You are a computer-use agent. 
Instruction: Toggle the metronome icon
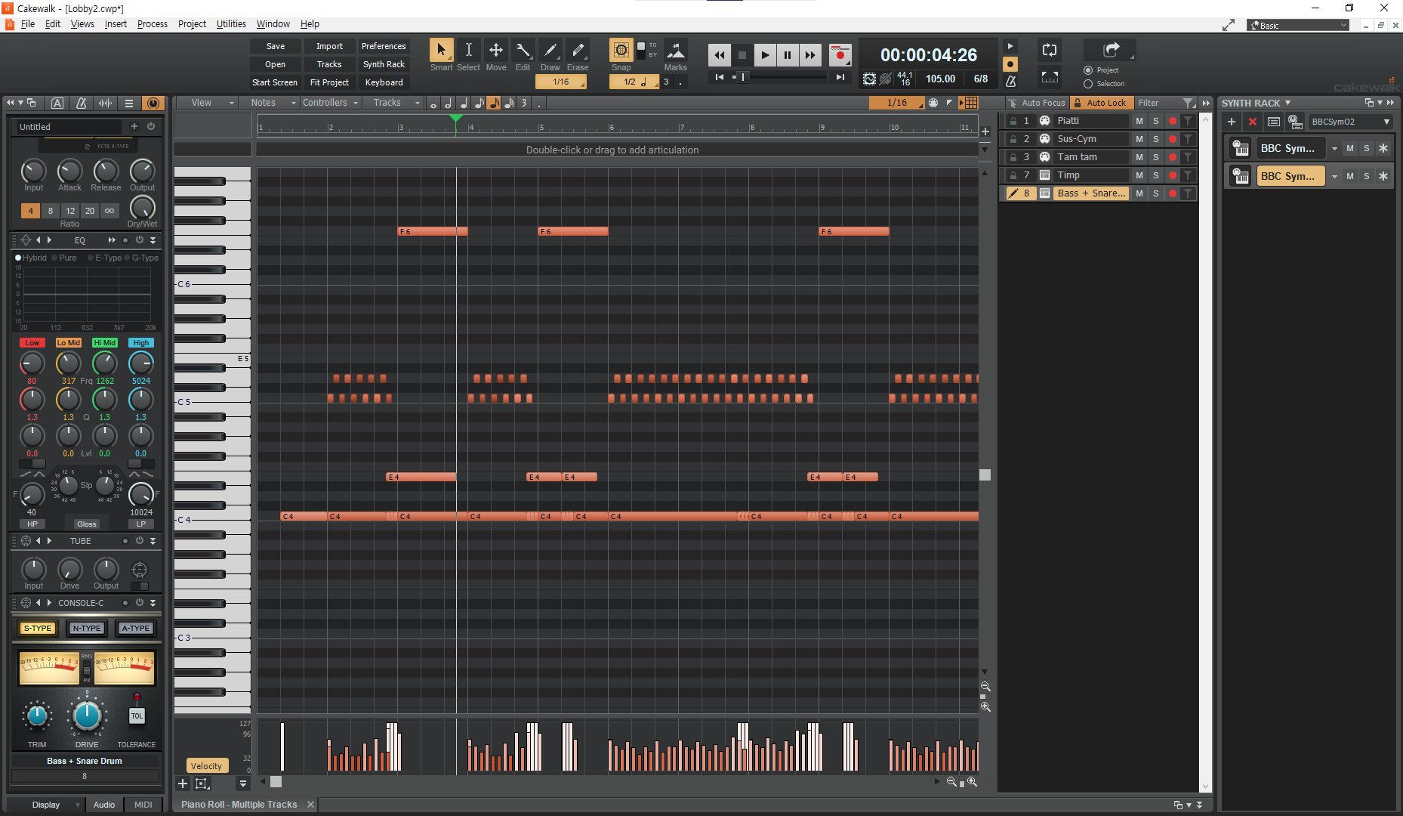point(1010,81)
